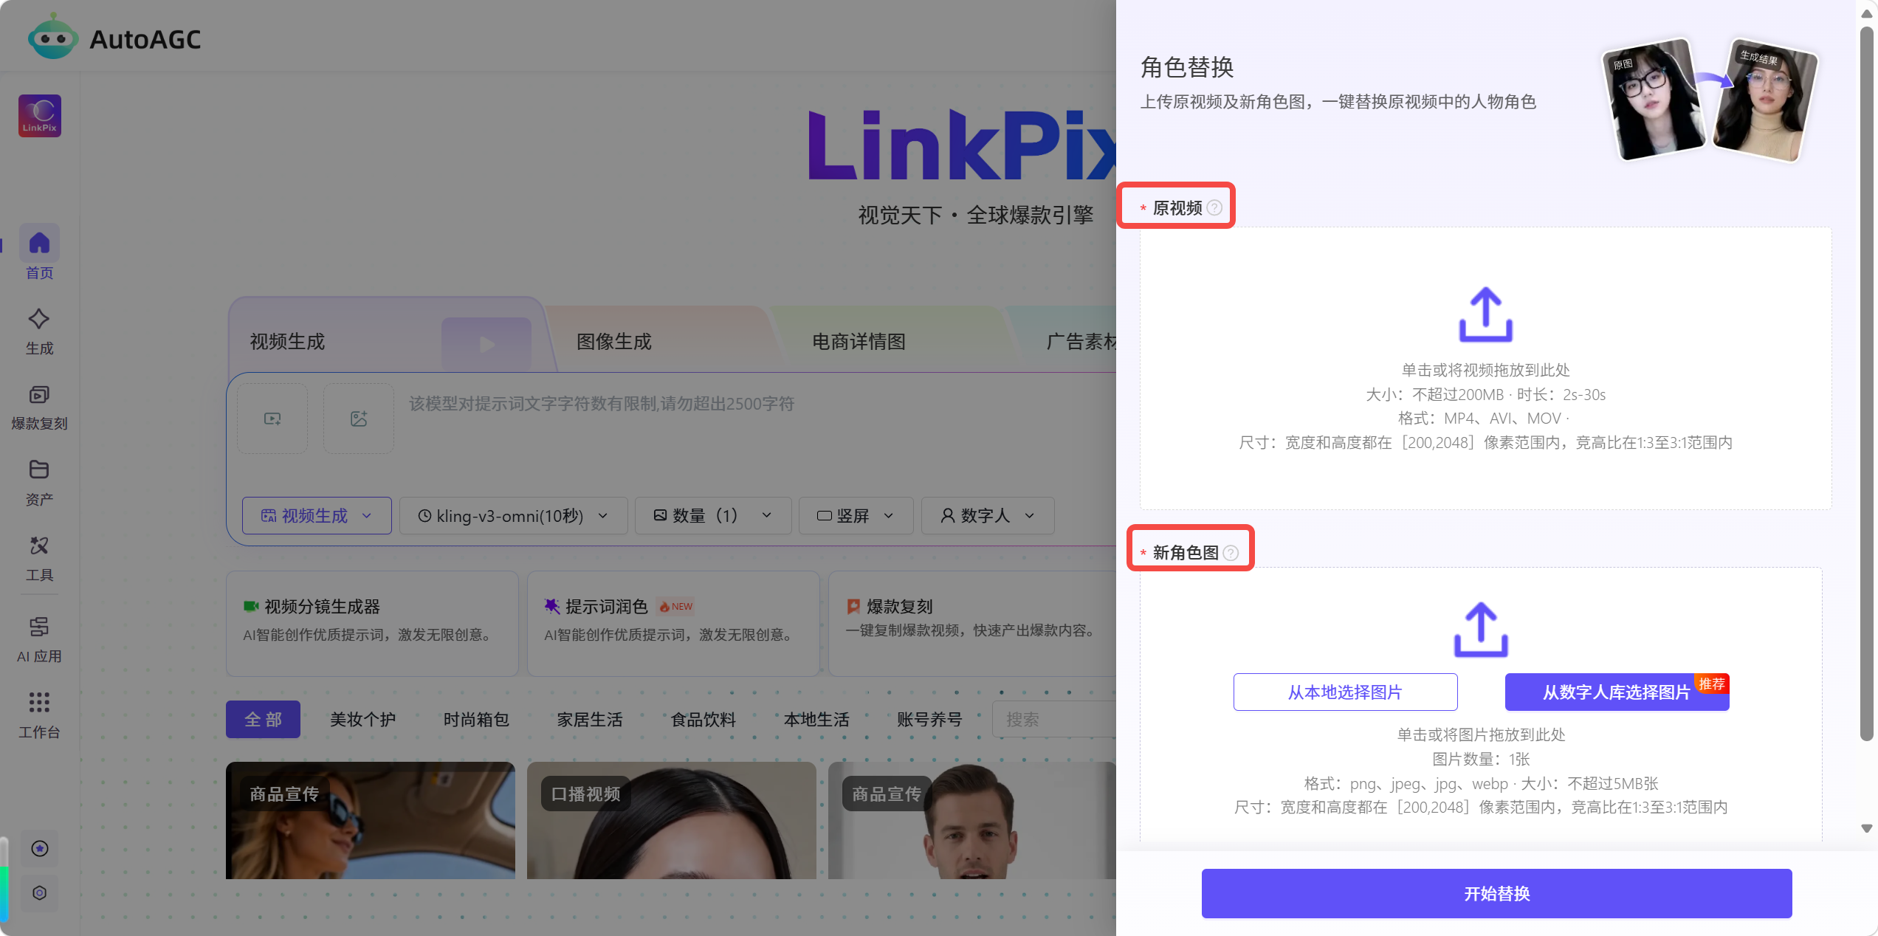Select 美妆个护 category filter
Image resolution: width=1878 pixels, height=936 pixels.
point(362,719)
